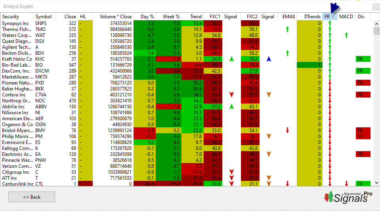Click the red FR Div badge for Electronic Arts
This screenshot has height=211, width=380.
[x=363, y=154]
